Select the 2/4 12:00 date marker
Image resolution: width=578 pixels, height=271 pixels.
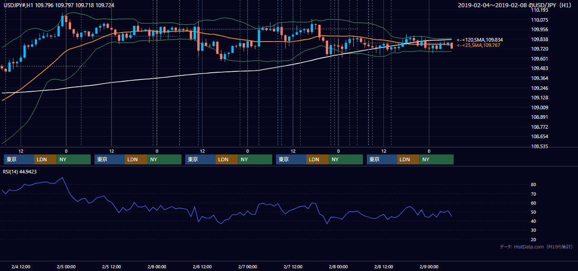(21, 266)
